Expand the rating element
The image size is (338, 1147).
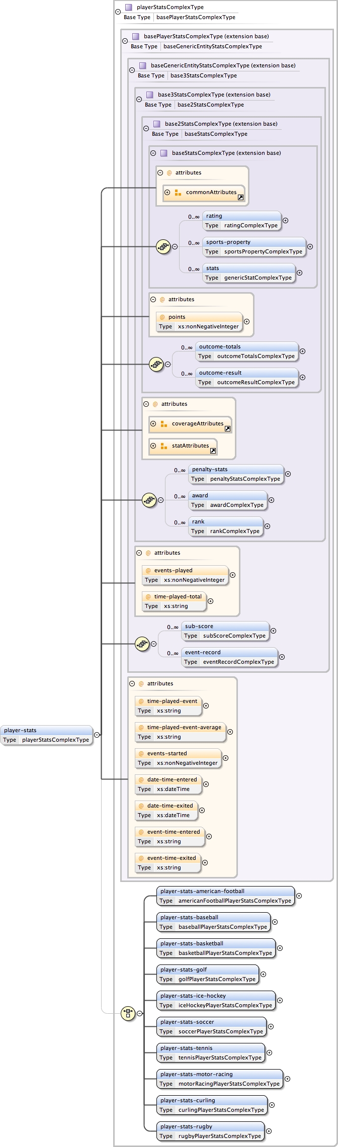coord(285,221)
